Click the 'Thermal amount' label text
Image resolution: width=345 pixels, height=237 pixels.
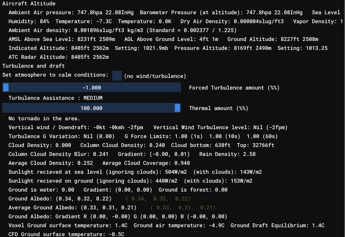218,108
